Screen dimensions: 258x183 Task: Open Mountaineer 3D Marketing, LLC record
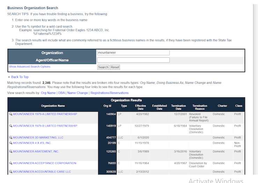click(x=38, y=137)
